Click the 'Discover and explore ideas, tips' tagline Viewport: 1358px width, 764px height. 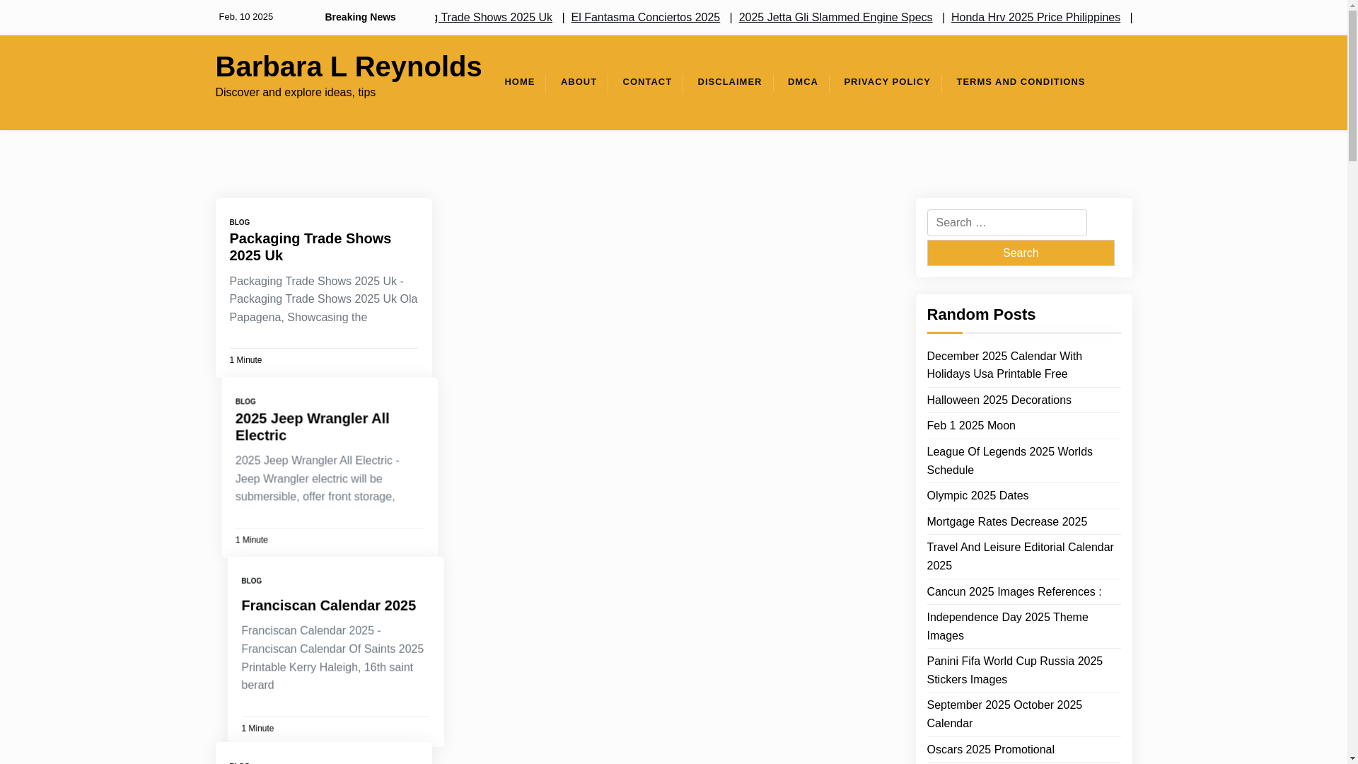tap(295, 93)
